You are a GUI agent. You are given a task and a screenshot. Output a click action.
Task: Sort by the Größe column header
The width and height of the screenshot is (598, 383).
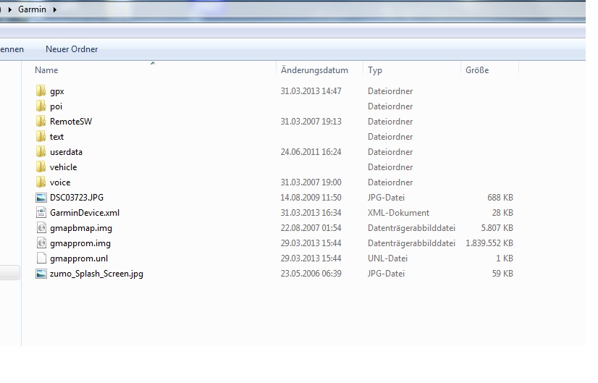point(477,70)
